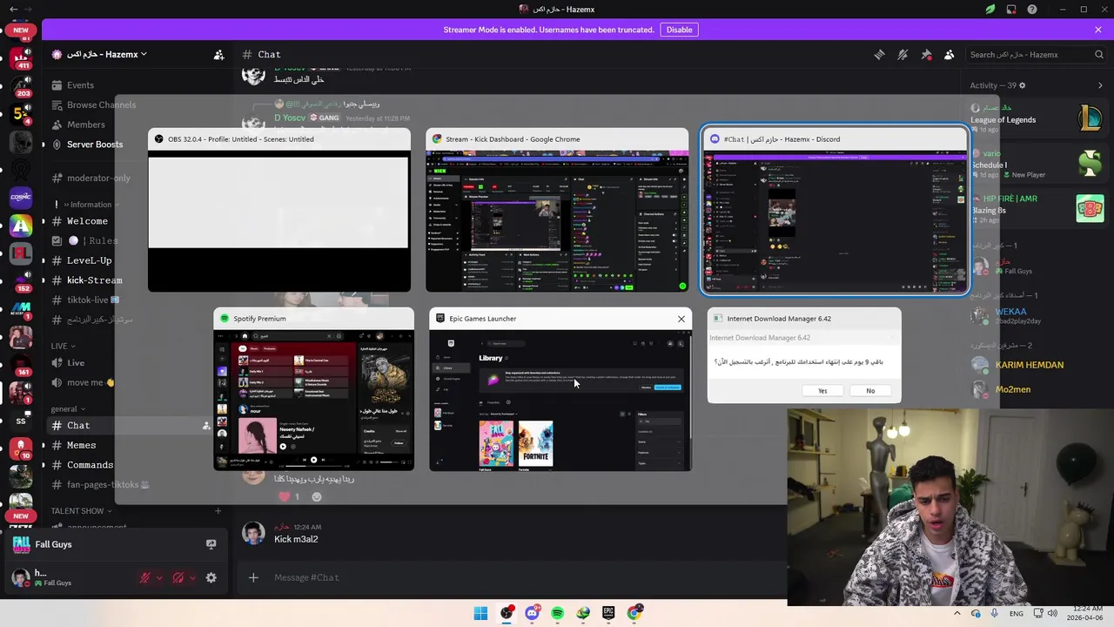Screen dimensions: 1114x627
Task: Open the Activity settings gear
Action: point(1023,85)
